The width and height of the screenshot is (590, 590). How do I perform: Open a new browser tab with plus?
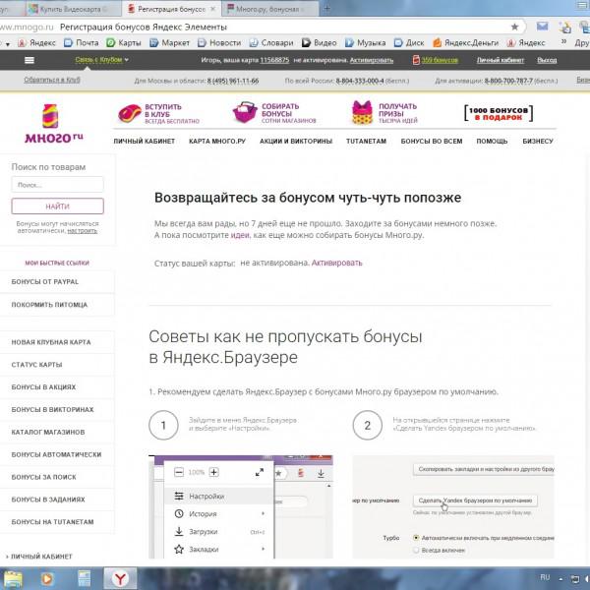tap(326, 9)
